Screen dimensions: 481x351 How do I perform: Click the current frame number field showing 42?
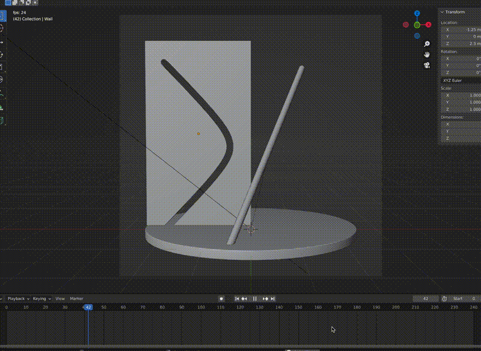426,299
